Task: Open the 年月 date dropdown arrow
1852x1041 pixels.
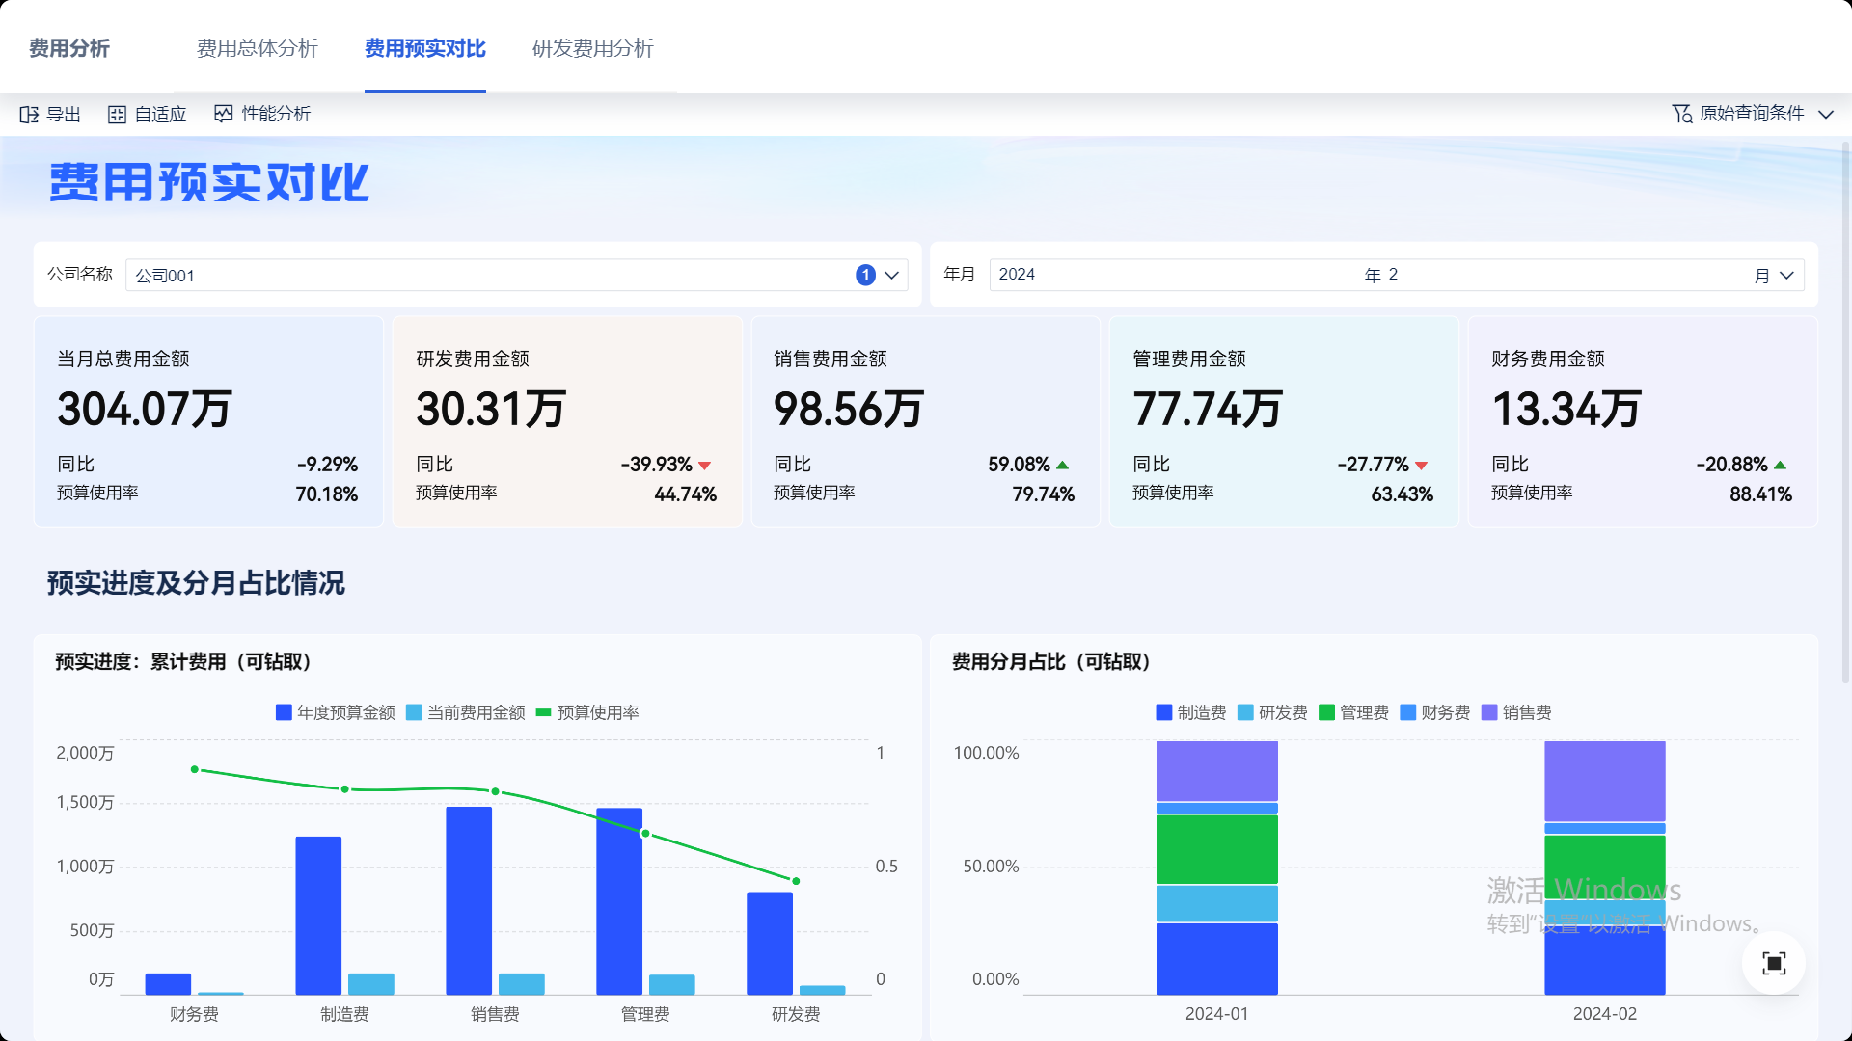Action: [x=1786, y=276]
